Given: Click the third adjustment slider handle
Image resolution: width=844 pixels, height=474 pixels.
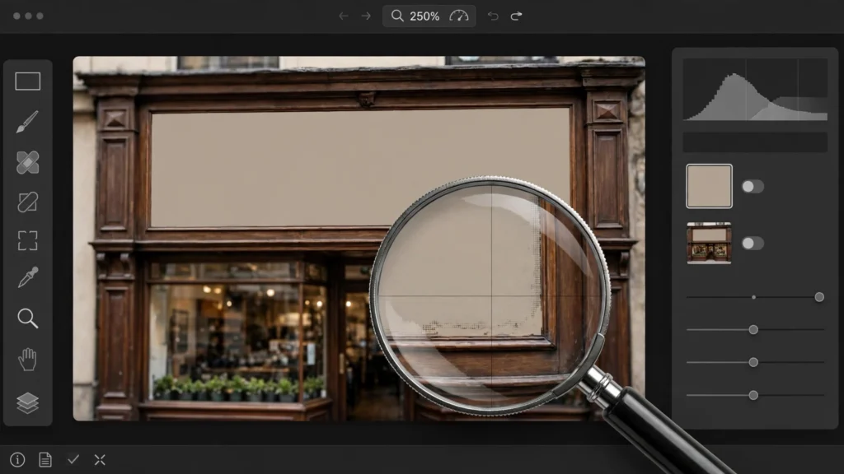Looking at the screenshot, I should (753, 362).
